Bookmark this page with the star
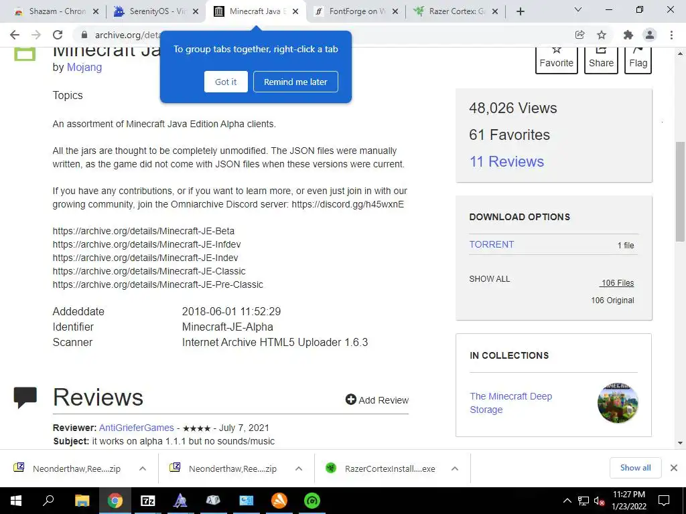The image size is (686, 514). (x=602, y=35)
